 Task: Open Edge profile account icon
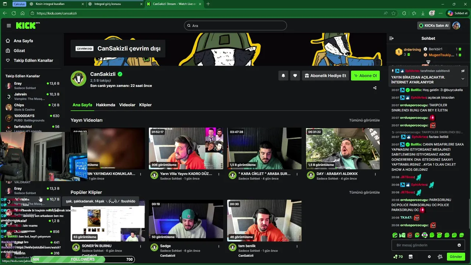432,13
